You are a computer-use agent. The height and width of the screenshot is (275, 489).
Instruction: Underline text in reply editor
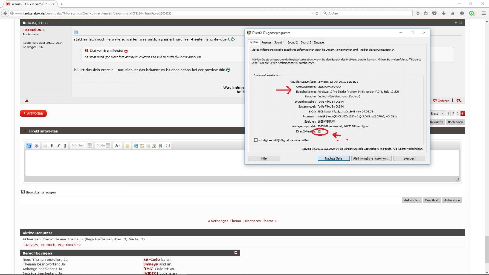click(x=65, y=146)
